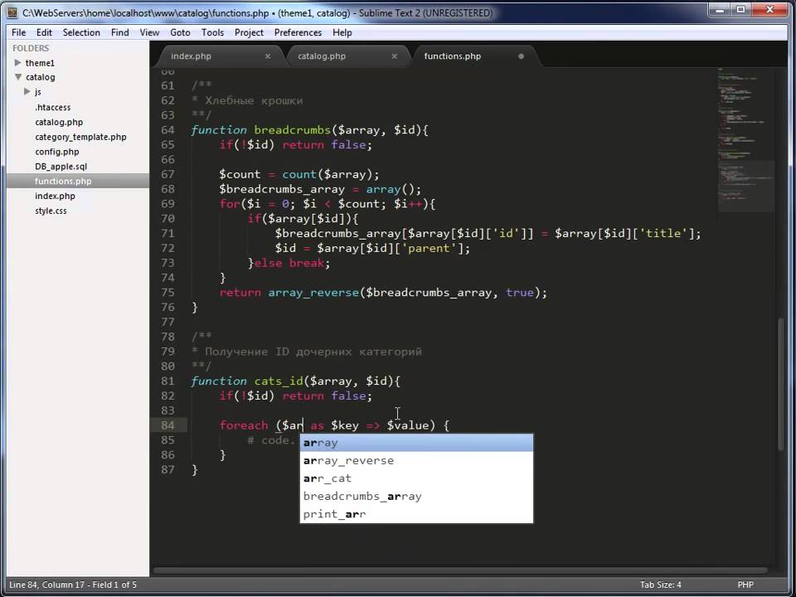Close the index.php tab
Viewport: 796px width, 597px height.
[268, 56]
